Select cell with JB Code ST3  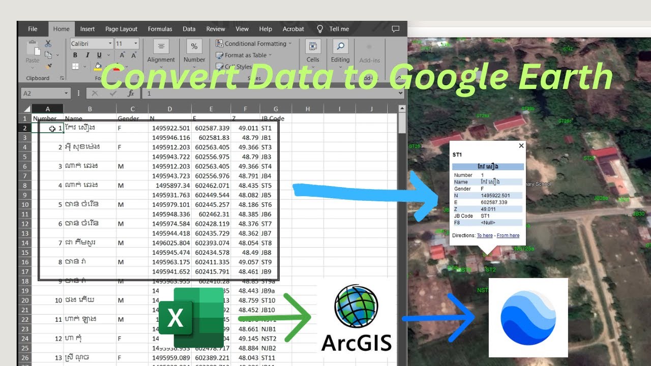click(275, 147)
